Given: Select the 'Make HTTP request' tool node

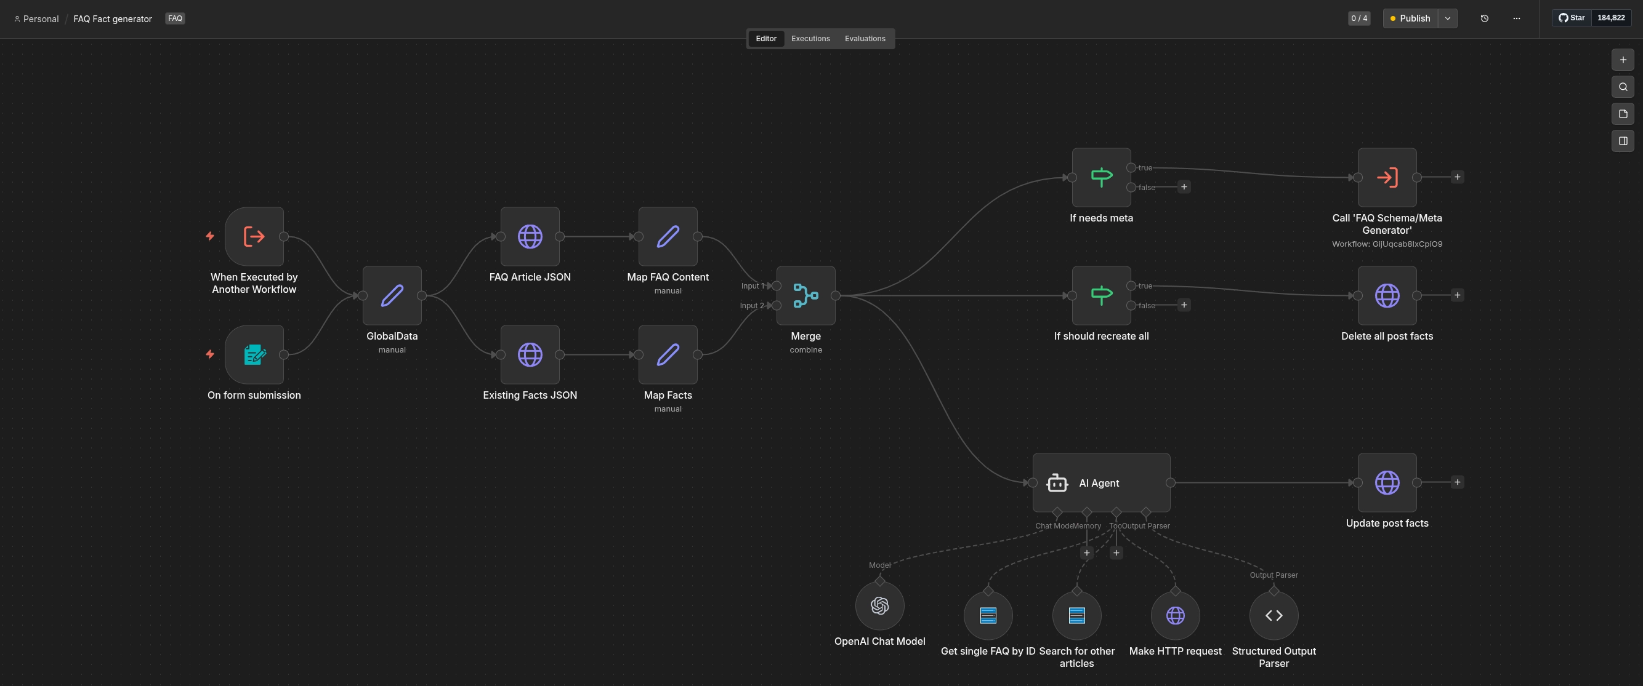Looking at the screenshot, I should (x=1176, y=615).
